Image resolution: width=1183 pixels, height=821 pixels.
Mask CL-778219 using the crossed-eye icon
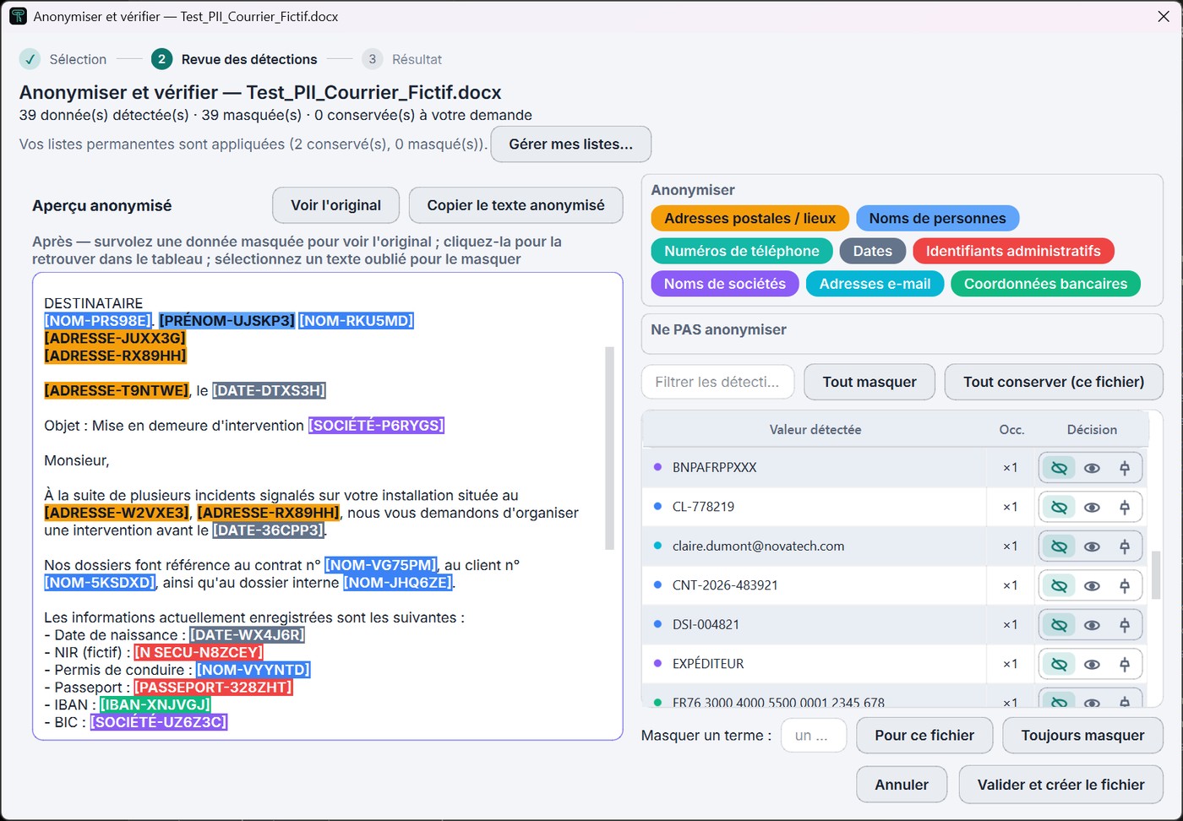(1059, 507)
